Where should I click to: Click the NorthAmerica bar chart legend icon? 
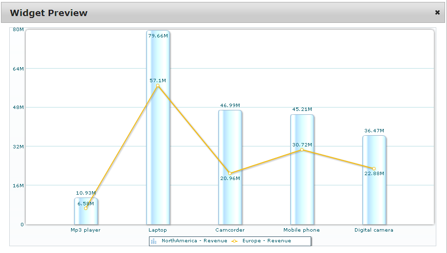(154, 241)
